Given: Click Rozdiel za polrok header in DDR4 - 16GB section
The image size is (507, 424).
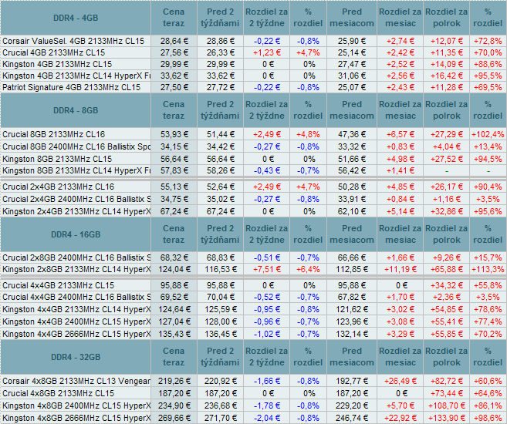Looking at the screenshot, I should 447,234.
